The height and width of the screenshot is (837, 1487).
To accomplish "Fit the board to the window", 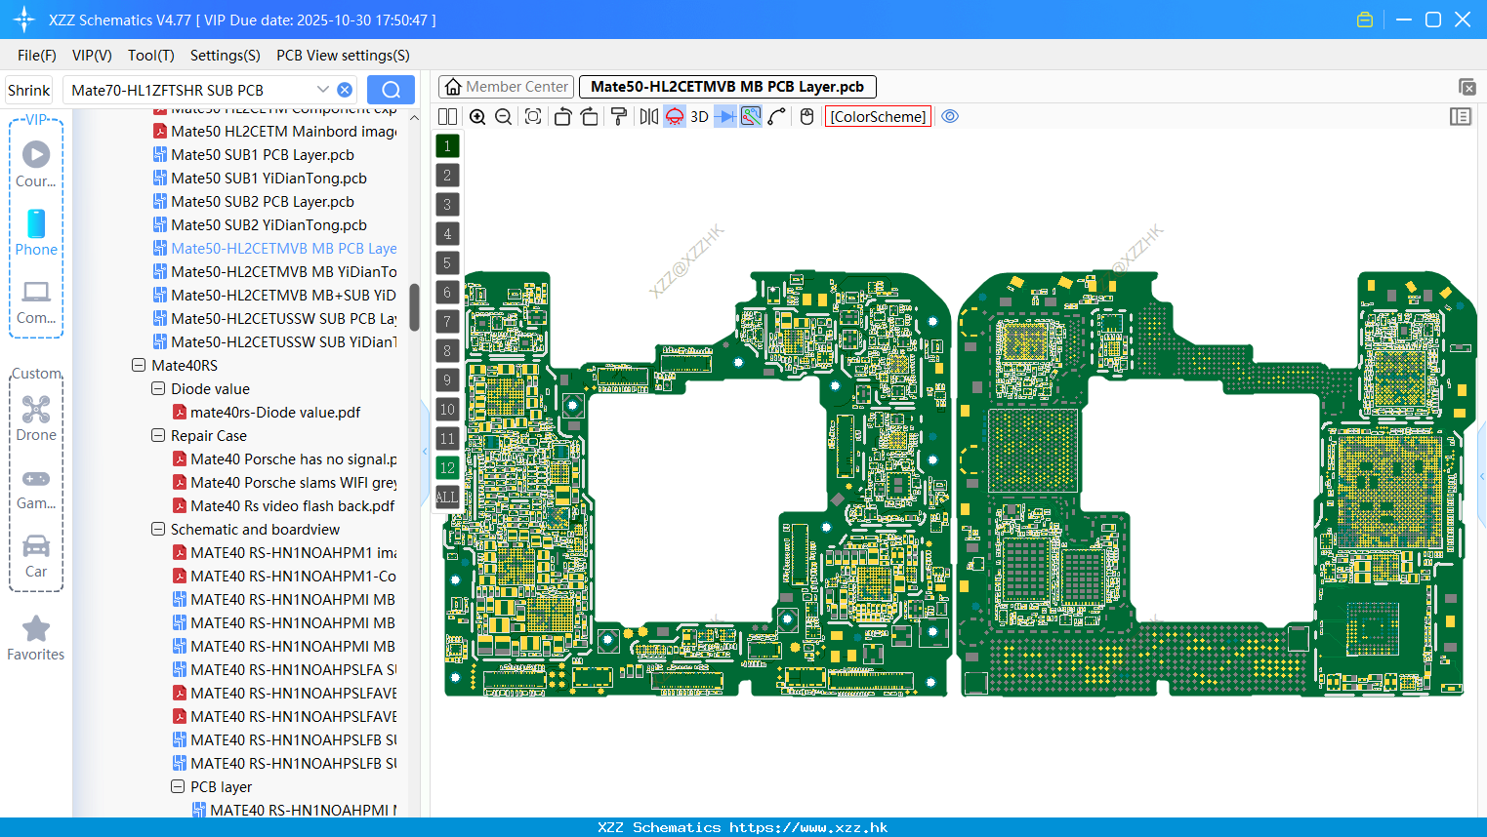I will coord(533,117).
